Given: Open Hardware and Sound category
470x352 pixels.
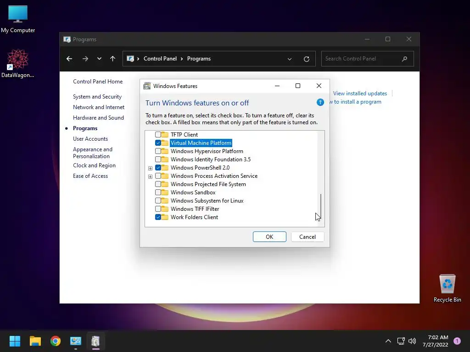Looking at the screenshot, I should click(98, 118).
